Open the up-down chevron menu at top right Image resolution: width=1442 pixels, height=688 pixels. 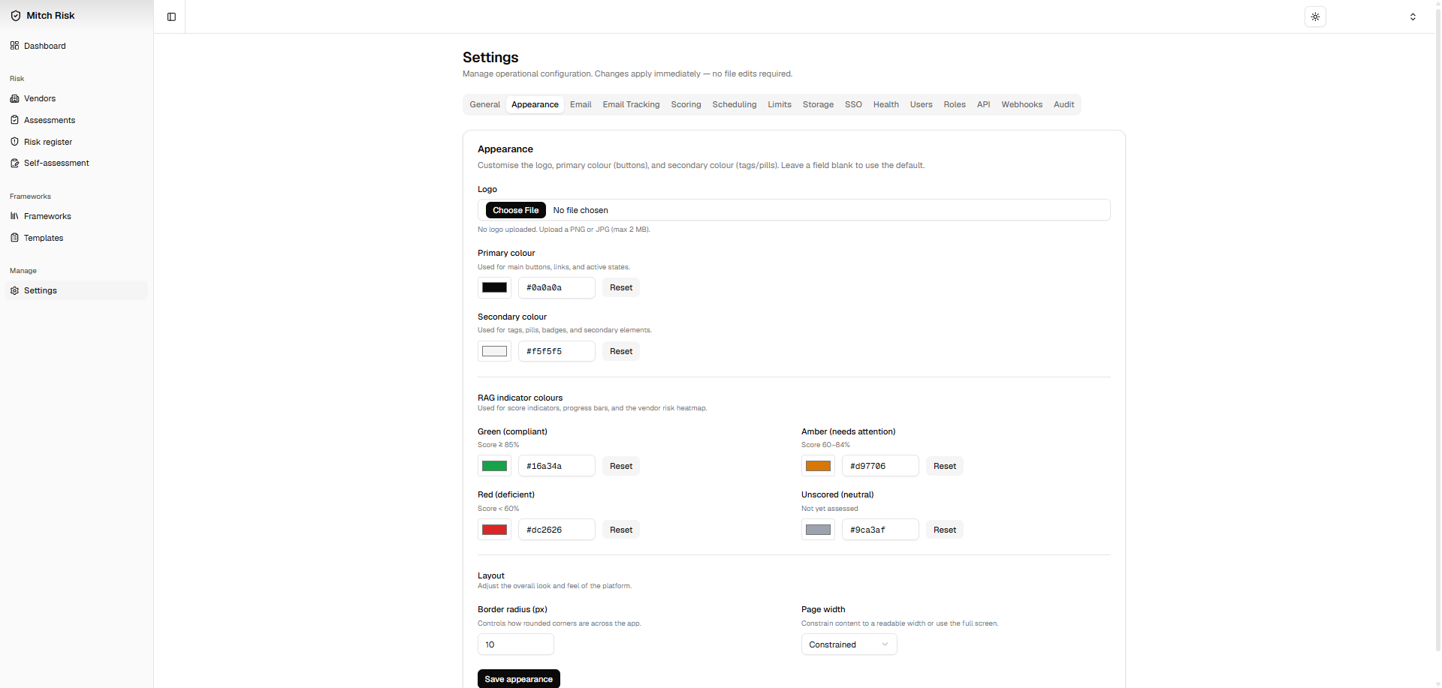point(1413,17)
